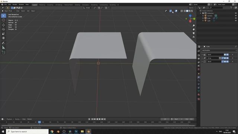
Task: Choose the Rotate tool
Action: tap(3, 29)
